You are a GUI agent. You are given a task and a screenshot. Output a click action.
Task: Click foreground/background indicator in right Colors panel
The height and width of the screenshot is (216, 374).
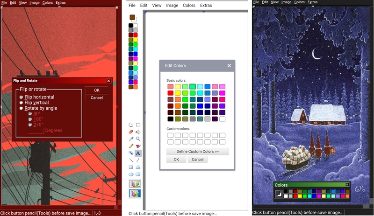278,194
